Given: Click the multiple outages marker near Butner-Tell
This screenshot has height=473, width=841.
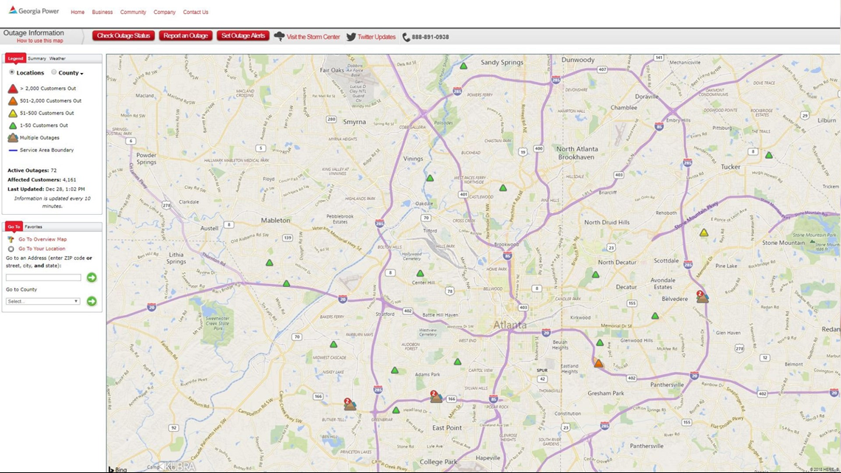Looking at the screenshot, I should pos(350,404).
